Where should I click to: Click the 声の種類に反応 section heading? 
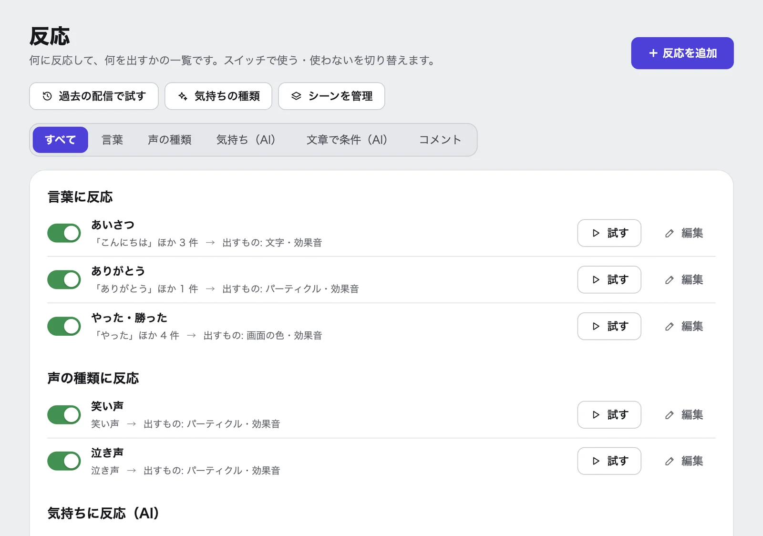point(93,378)
